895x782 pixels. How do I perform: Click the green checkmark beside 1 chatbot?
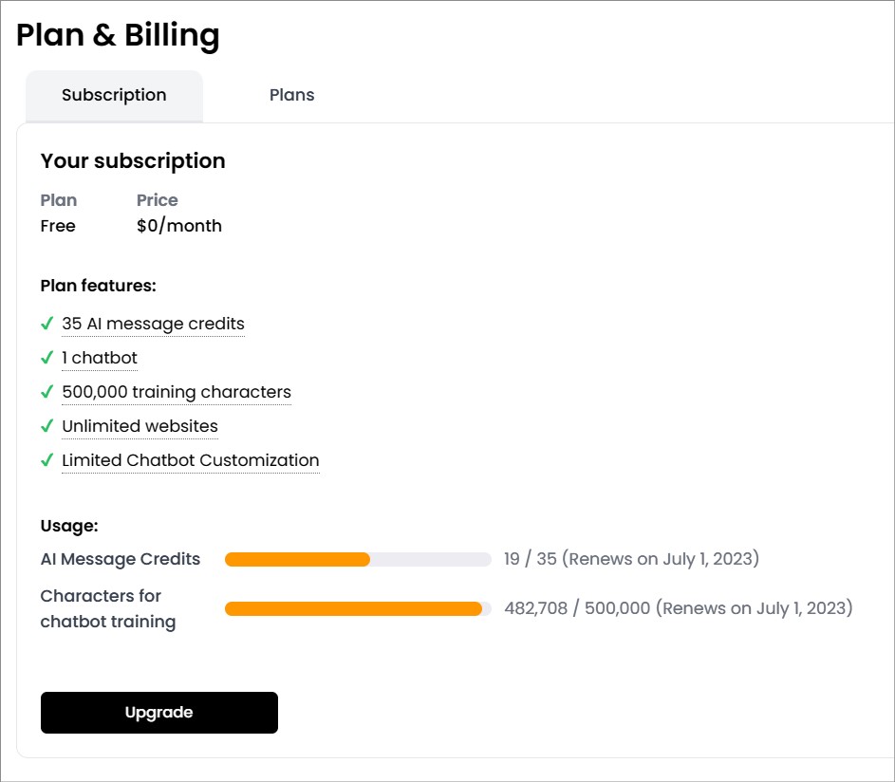[x=47, y=358]
